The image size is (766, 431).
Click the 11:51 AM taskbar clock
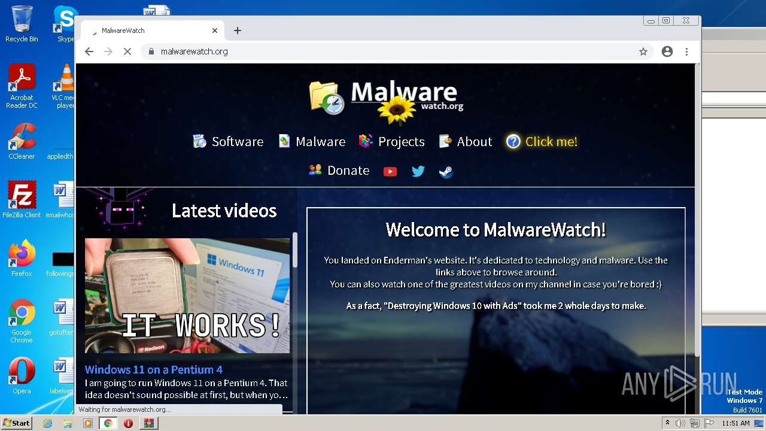point(735,423)
